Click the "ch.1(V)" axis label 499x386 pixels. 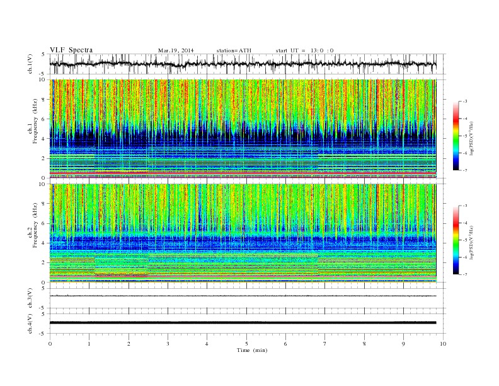point(30,64)
